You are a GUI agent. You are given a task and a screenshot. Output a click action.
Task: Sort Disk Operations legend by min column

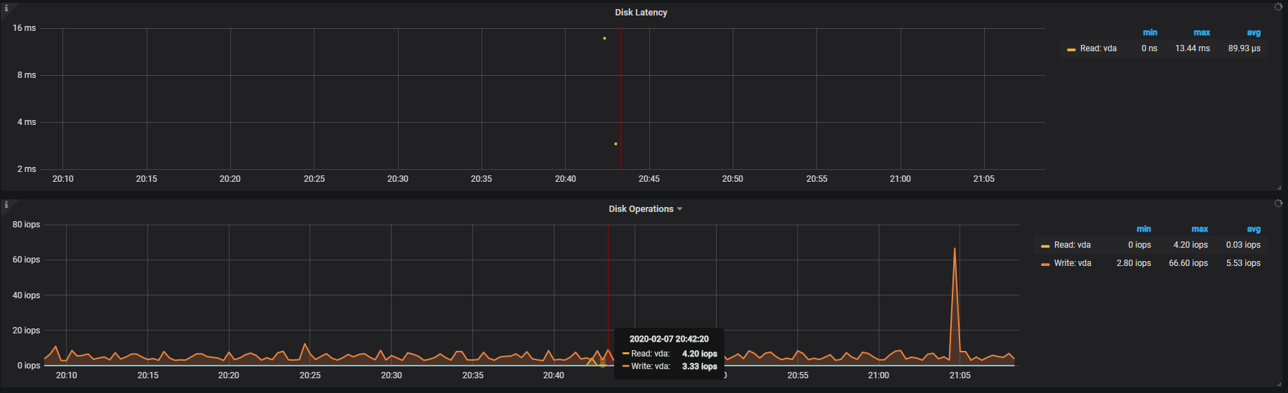click(1143, 229)
